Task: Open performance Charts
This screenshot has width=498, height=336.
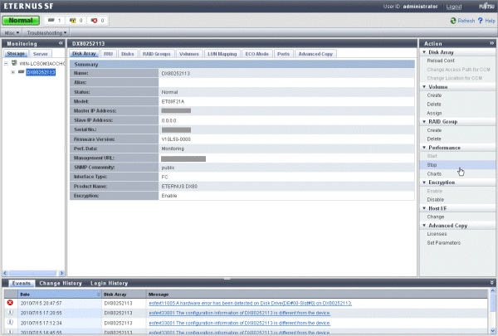Action: coord(434,173)
